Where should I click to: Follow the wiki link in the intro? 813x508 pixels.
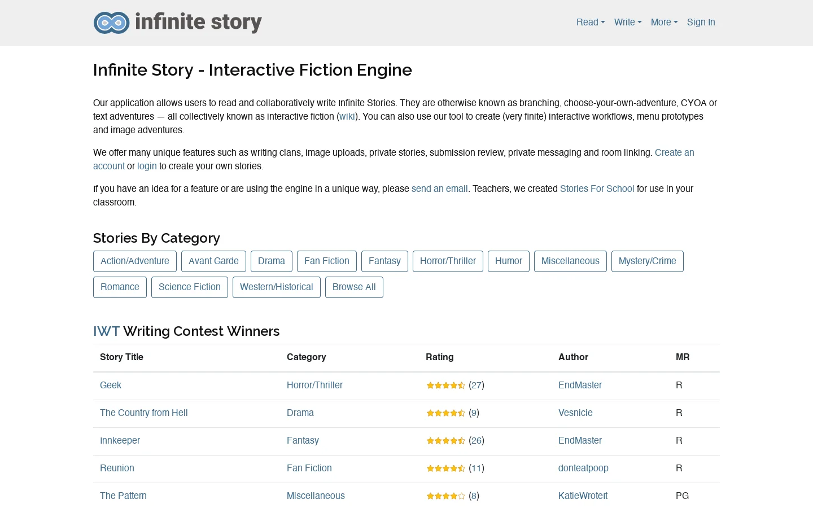pyautogui.click(x=347, y=116)
